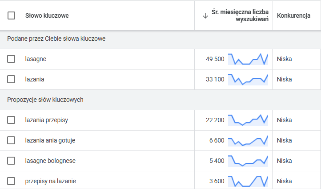Open the trend sparkline for lasagne

(248, 59)
